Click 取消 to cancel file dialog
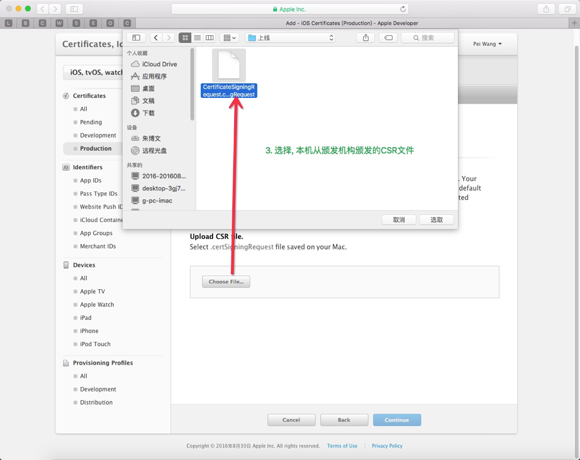This screenshot has height=460, width=580. pos(399,220)
